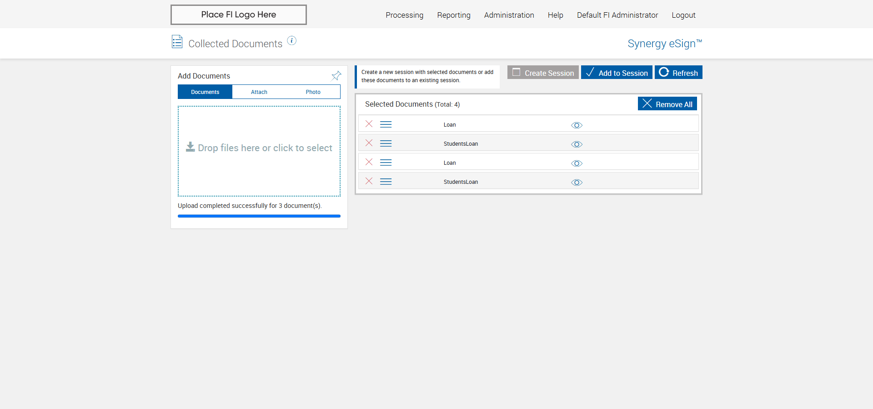Click the drop files upload area

click(259, 151)
